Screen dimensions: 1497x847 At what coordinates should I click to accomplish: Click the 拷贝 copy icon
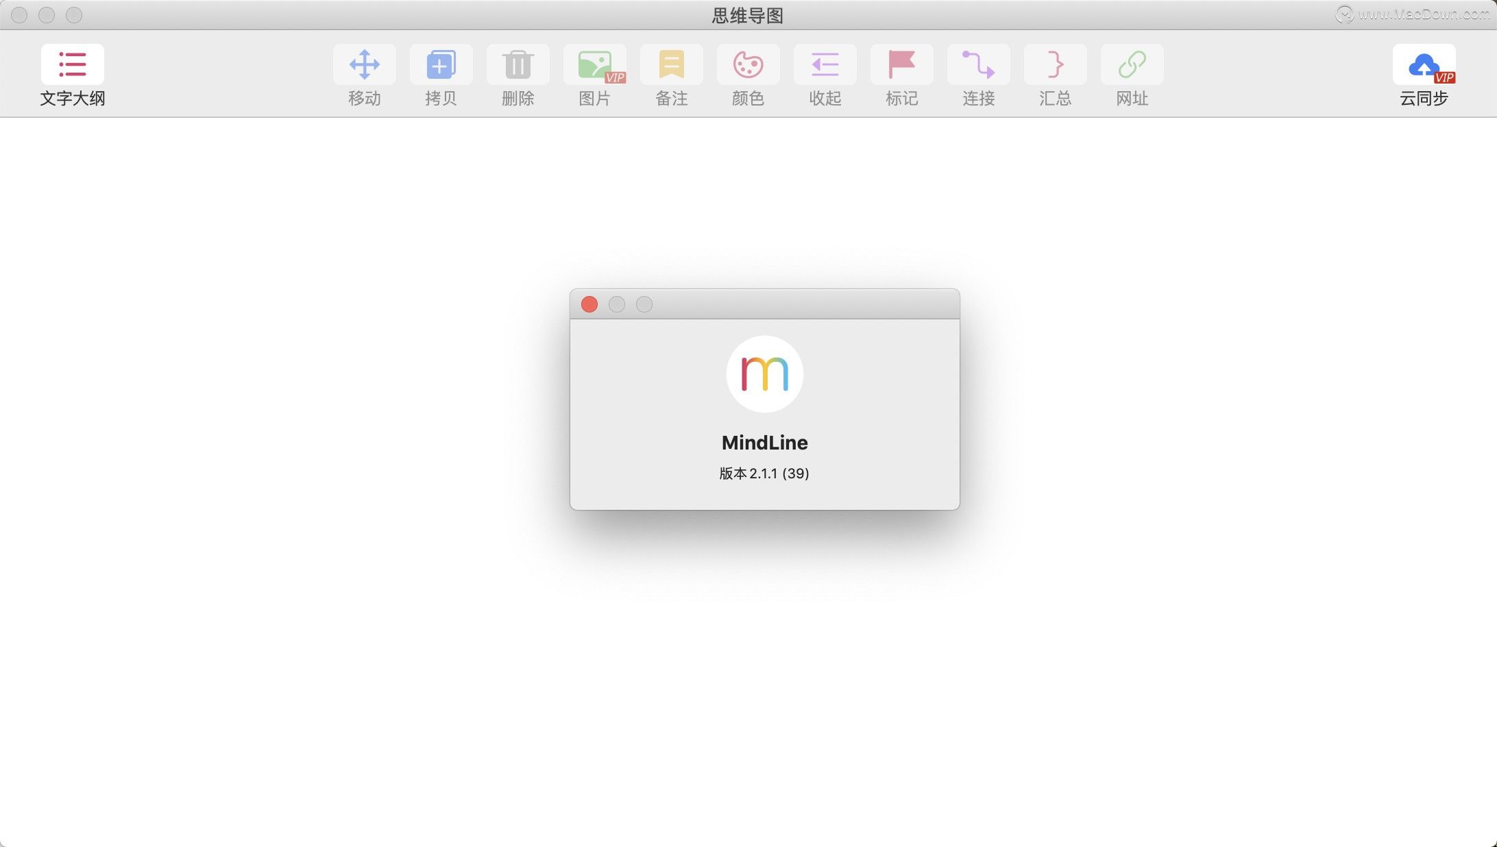coord(441,64)
